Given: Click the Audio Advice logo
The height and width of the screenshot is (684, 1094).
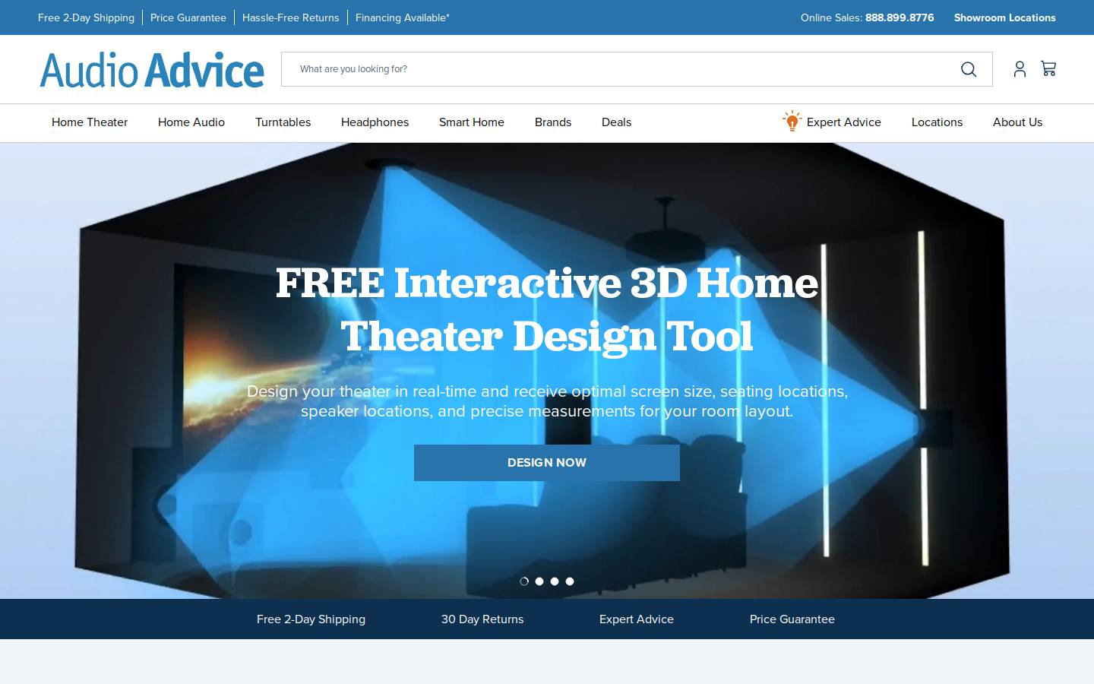Looking at the screenshot, I should tap(152, 70).
